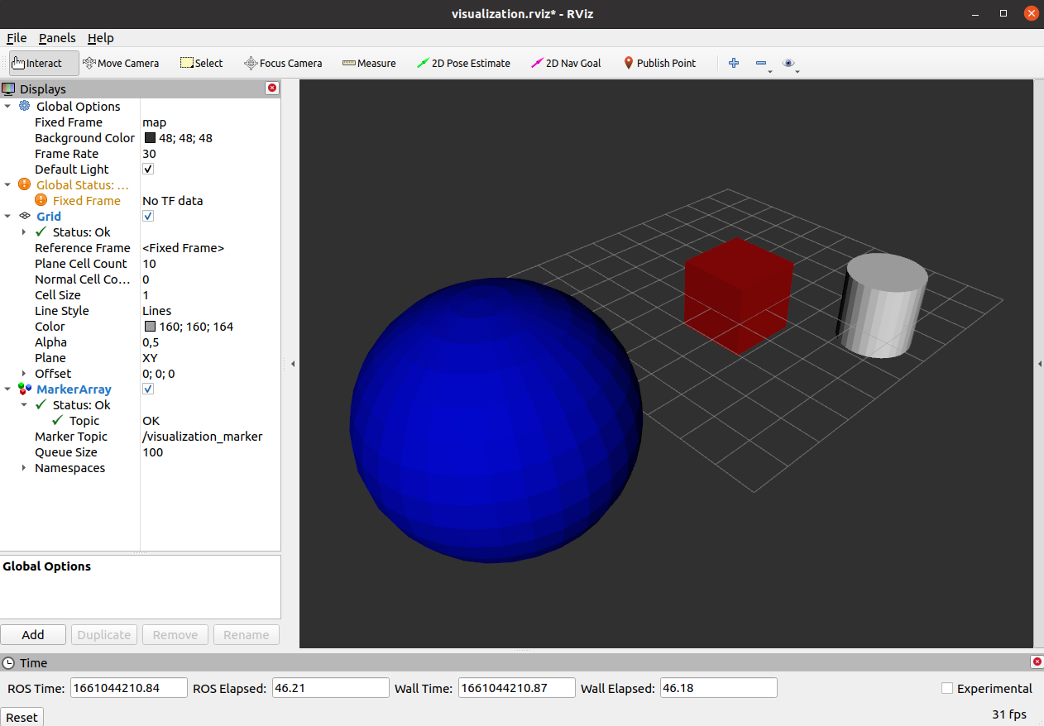
Task: Collapse the right panel side arrow
Action: (1040, 364)
